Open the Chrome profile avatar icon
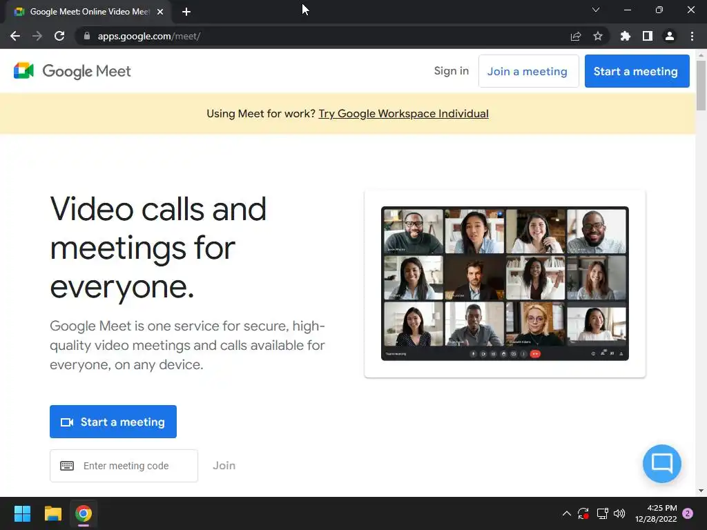Image resolution: width=707 pixels, height=530 pixels. (670, 36)
